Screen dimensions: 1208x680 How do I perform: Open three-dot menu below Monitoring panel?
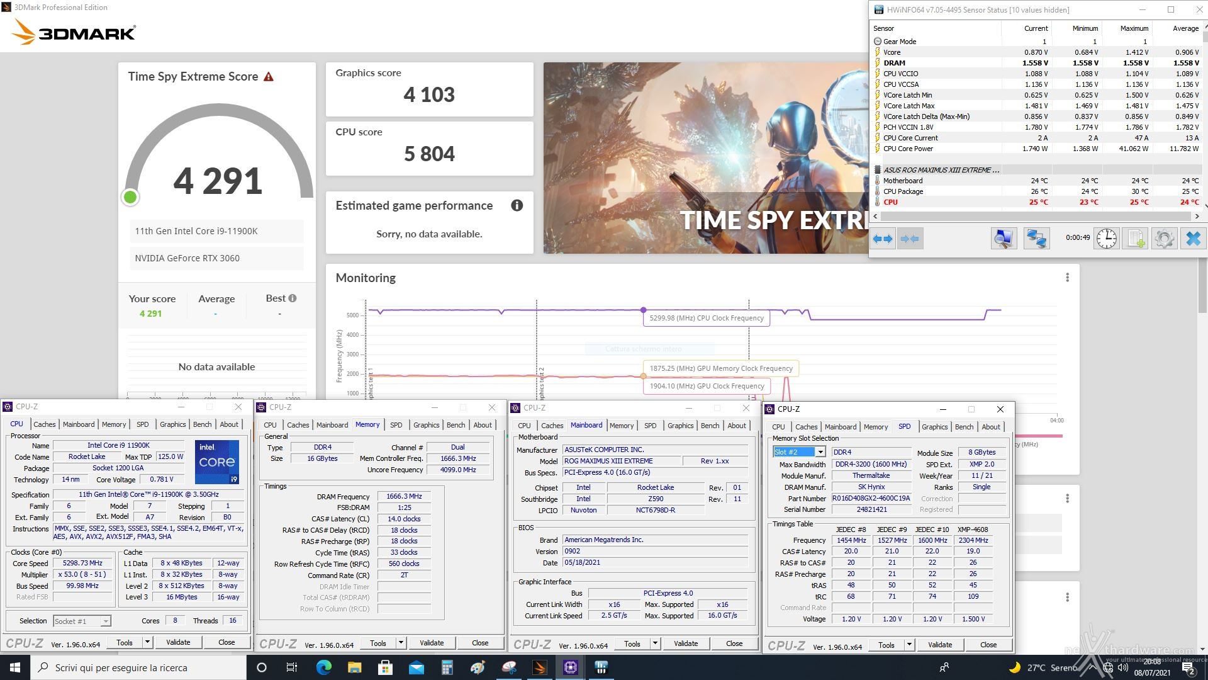coord(1067,499)
